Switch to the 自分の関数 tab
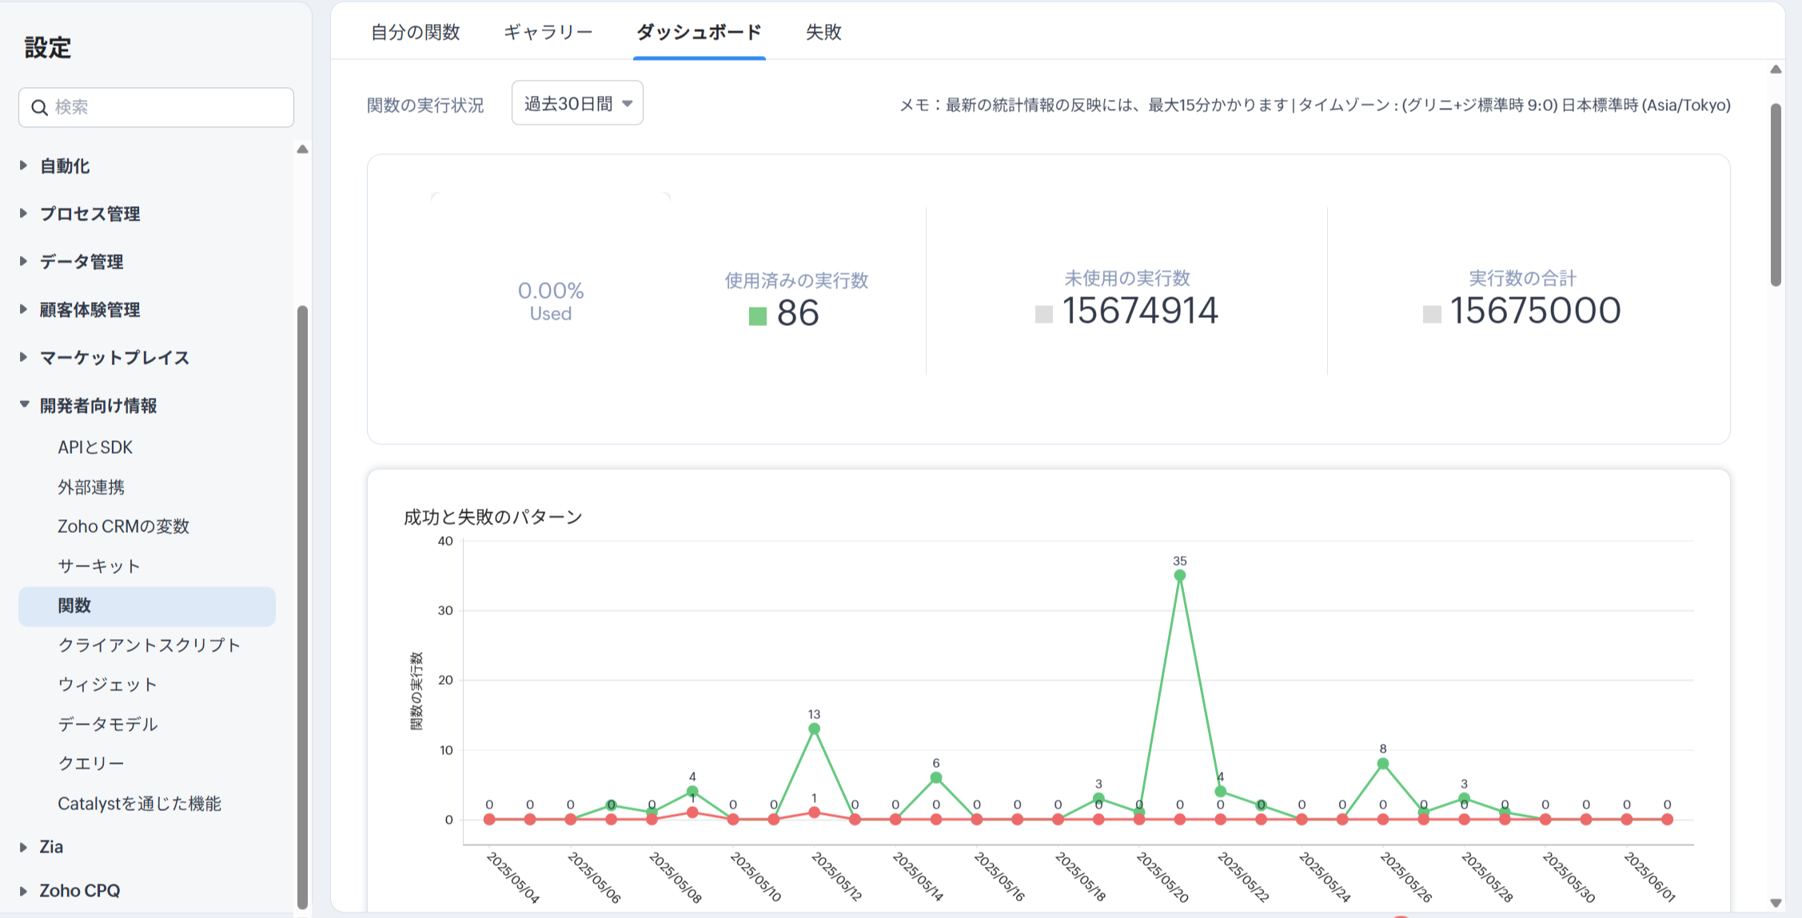 415,32
